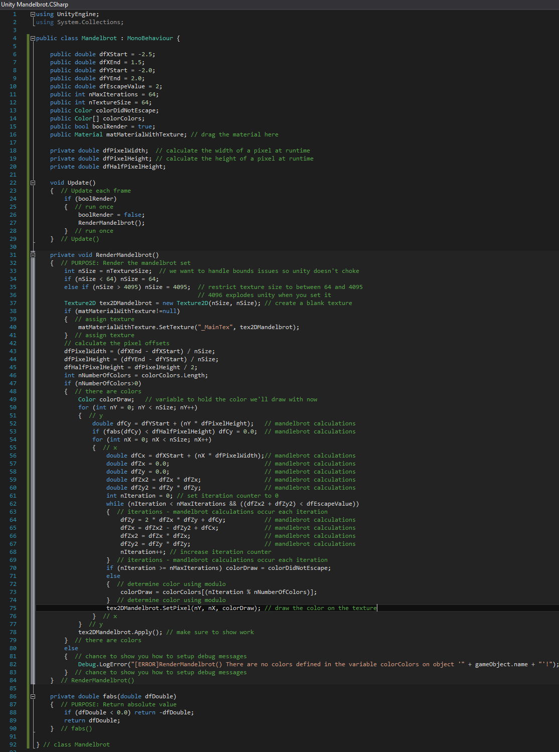The height and width of the screenshot is (752, 559).
Task: Collapse the fabs() method
Action: (33, 696)
